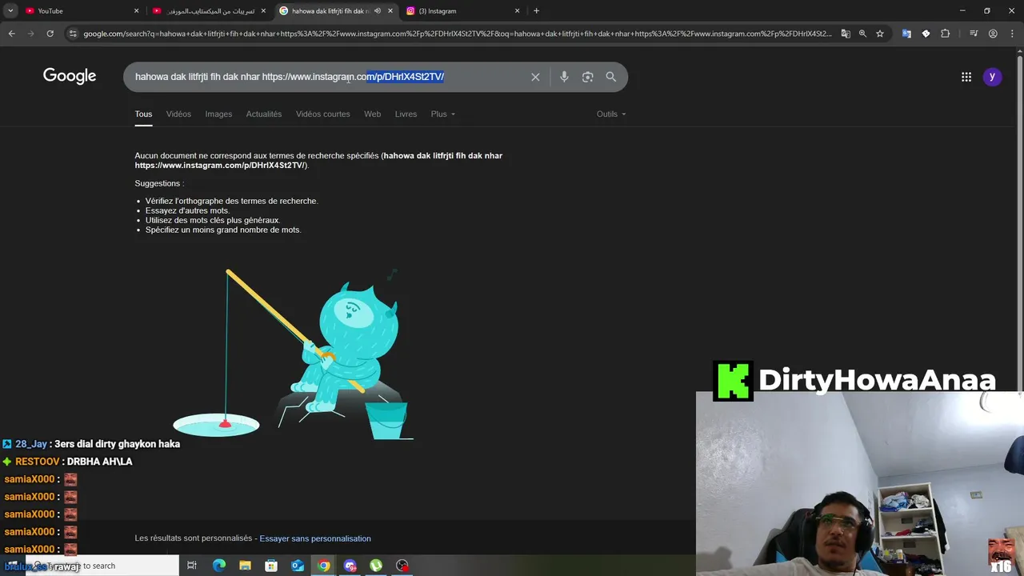This screenshot has width=1024, height=576.
Task: Click 'Essayez d'autres mots.' suggestion text
Action: coord(187,210)
